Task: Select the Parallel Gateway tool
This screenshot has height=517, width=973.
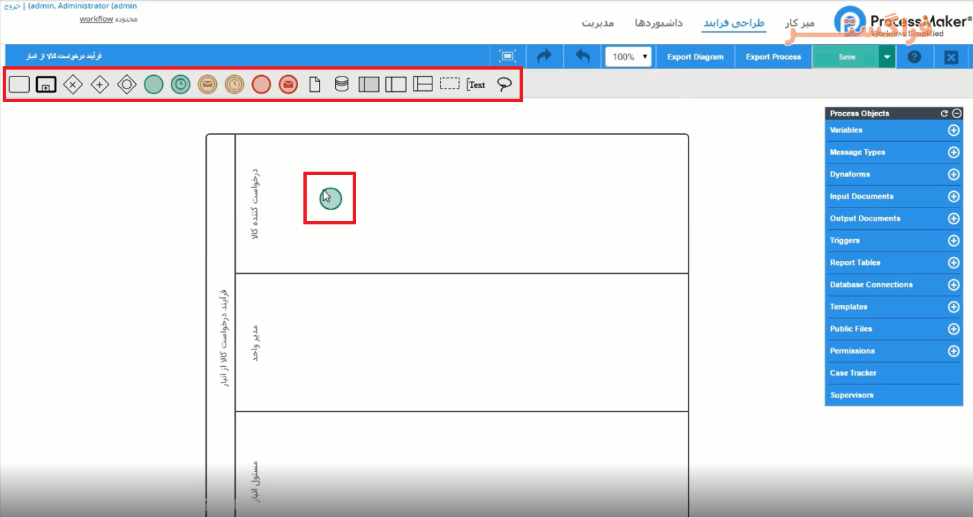Action: [100, 84]
